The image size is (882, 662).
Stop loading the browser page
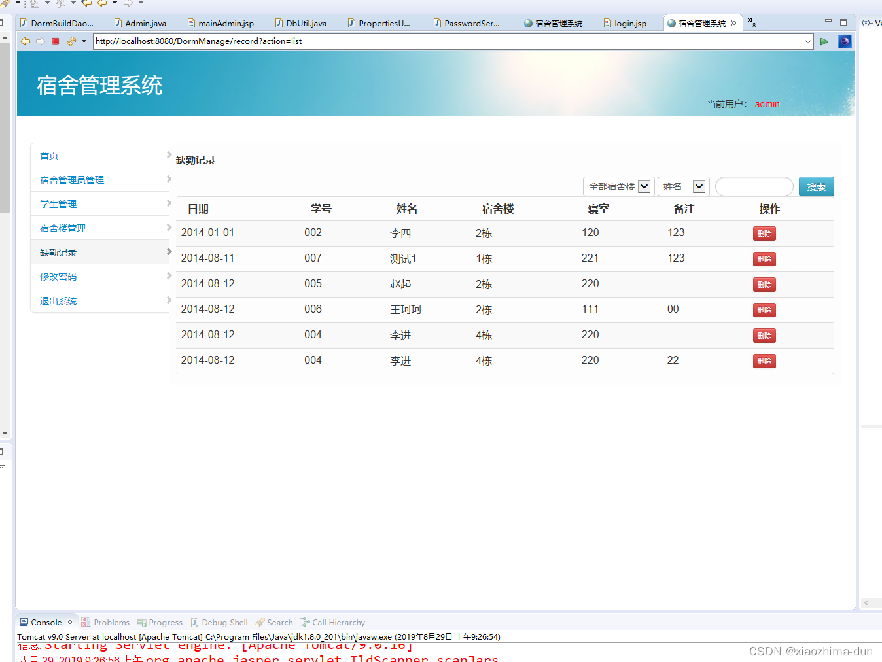pos(56,41)
